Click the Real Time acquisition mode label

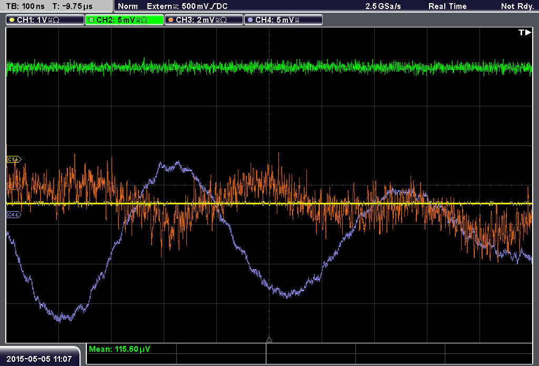[x=447, y=6]
